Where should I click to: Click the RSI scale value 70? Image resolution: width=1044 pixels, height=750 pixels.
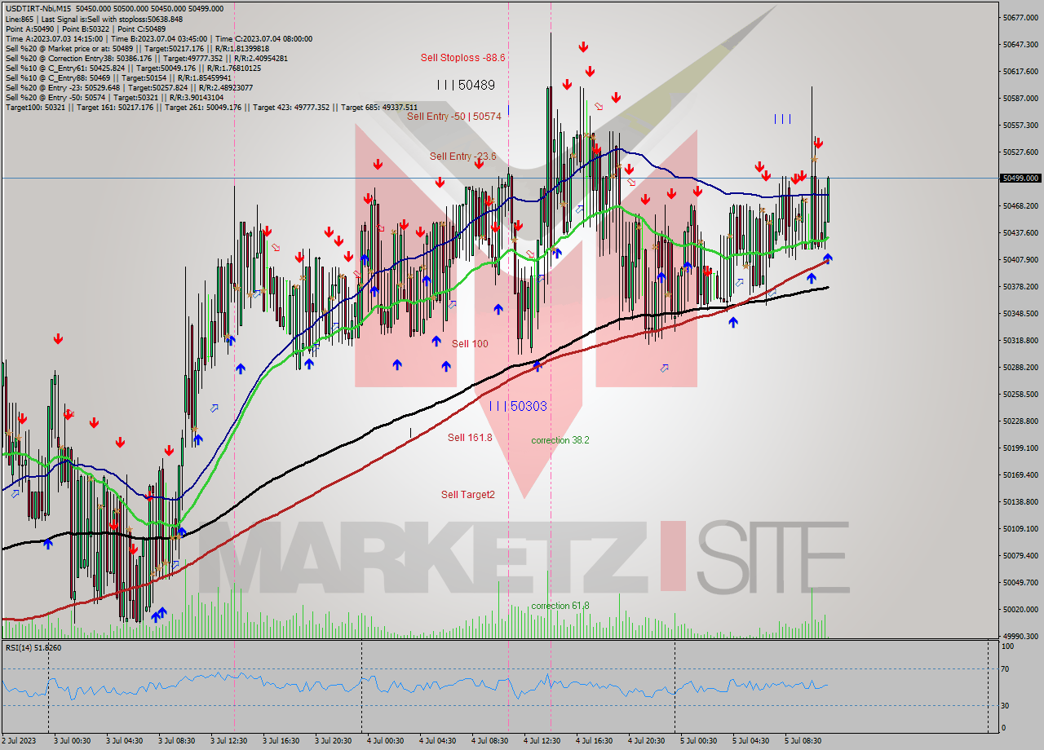1006,669
